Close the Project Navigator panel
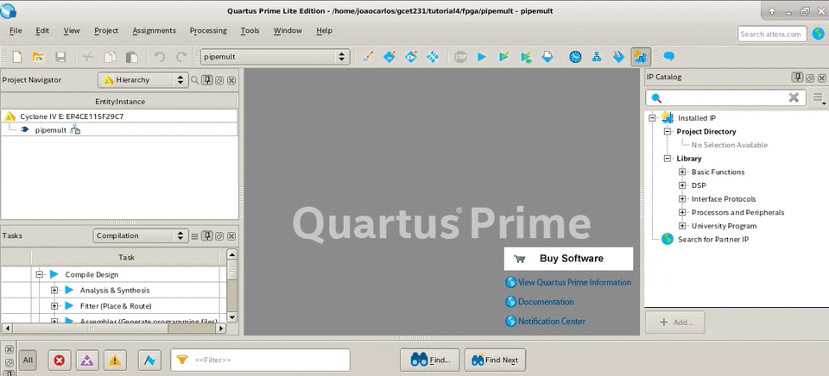829x376 pixels. point(231,80)
